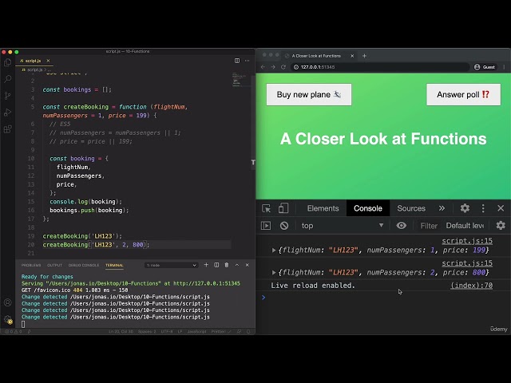Switch to the OUTPUT panel tab
This screenshot has width=511, height=383.
(54, 265)
